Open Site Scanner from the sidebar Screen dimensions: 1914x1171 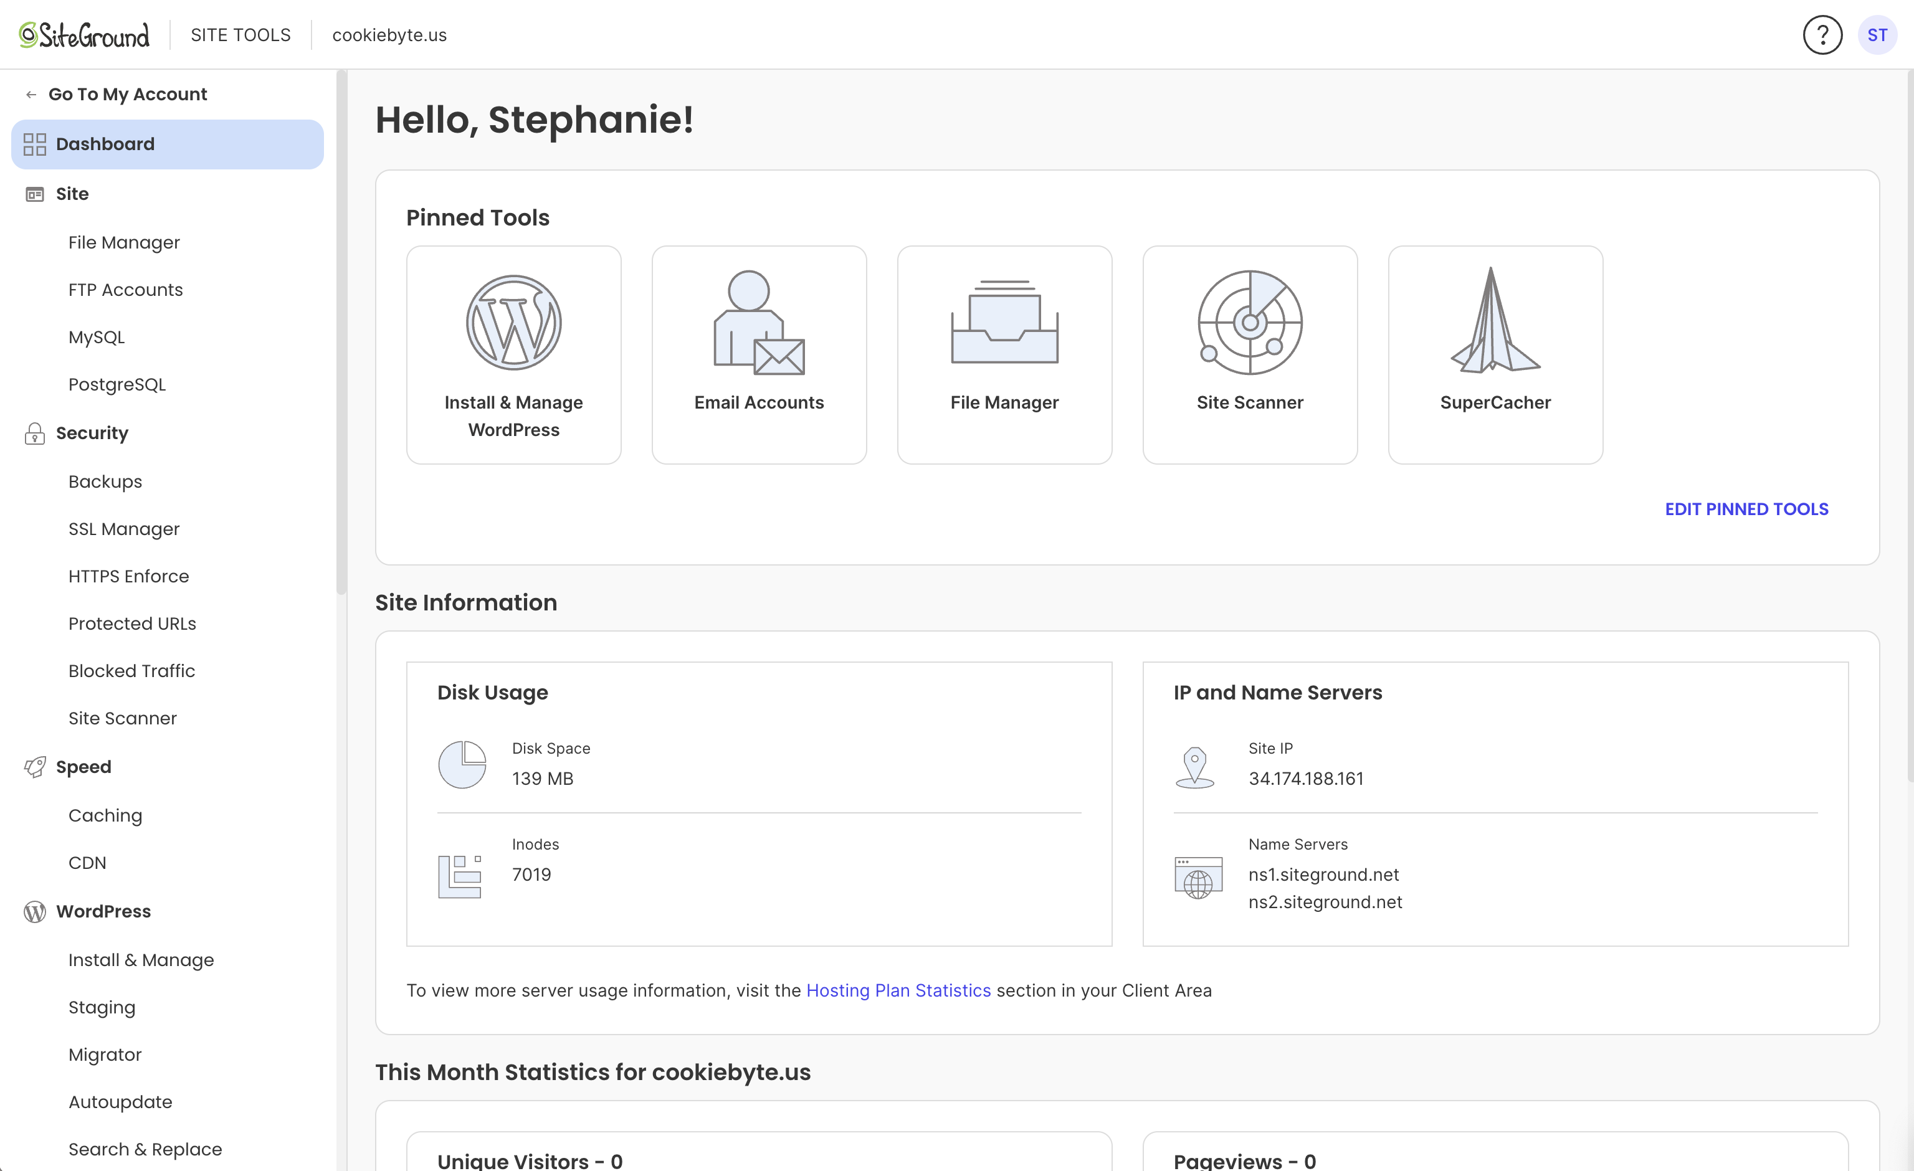(123, 718)
